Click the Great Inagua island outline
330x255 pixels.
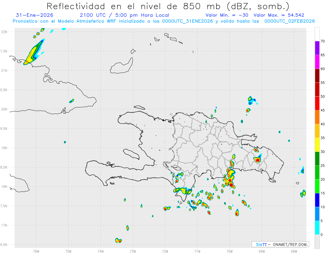tap(122, 66)
